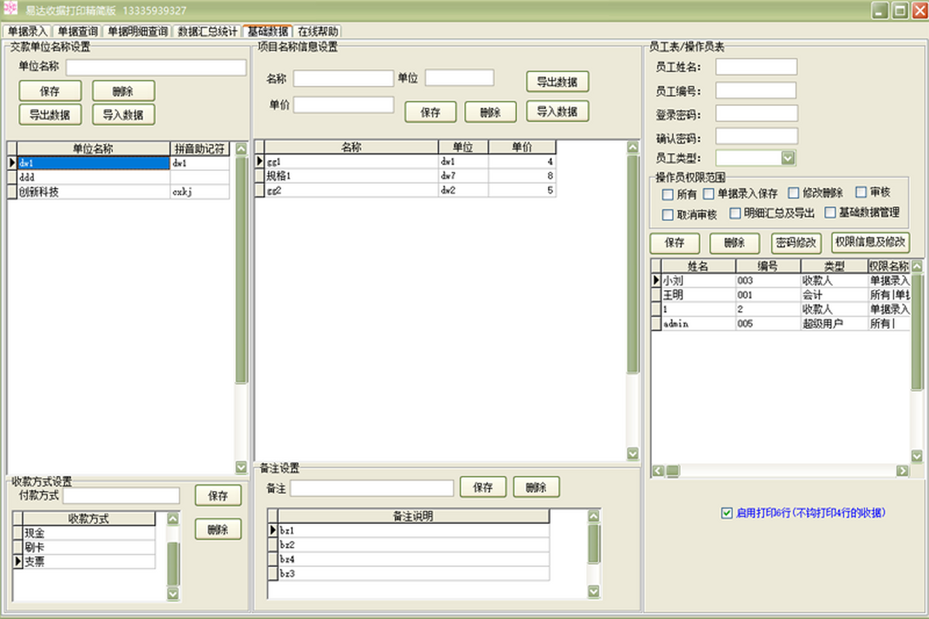Viewport: 929px width, 619px height.
Task: Check the 明细汇总及导出 option
Action: pyautogui.click(x=735, y=213)
